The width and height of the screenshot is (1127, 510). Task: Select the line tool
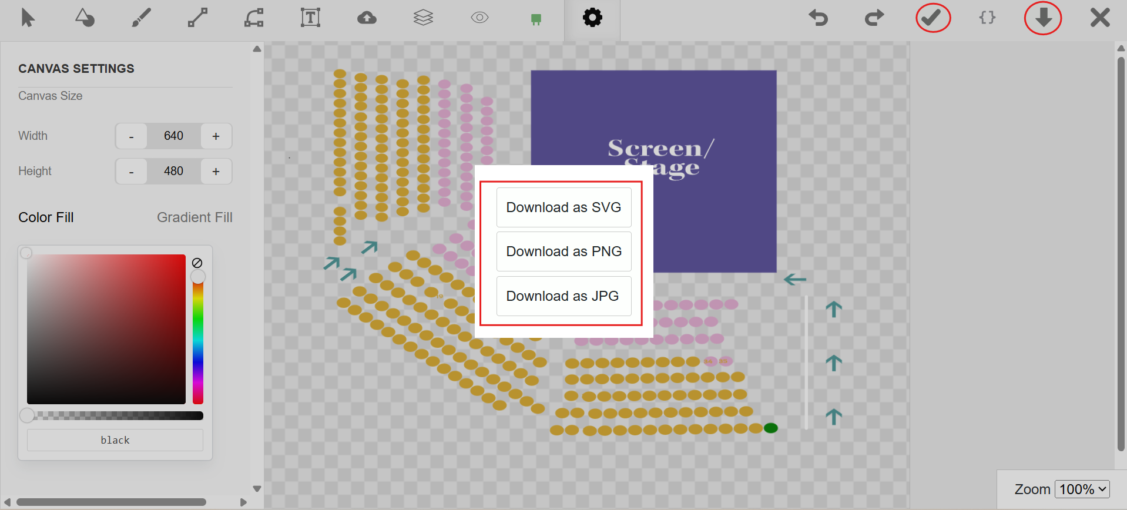coord(197,18)
